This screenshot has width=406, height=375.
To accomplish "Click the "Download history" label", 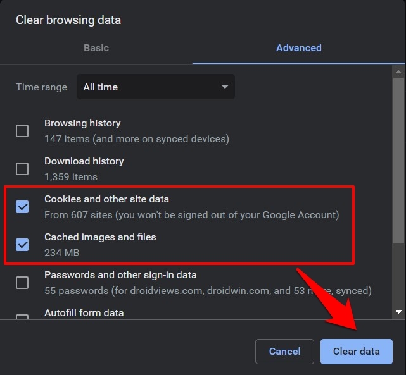I will 84,161.
